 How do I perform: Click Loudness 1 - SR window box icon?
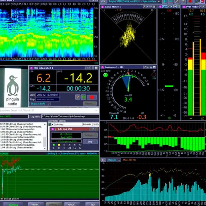tap(154, 67)
